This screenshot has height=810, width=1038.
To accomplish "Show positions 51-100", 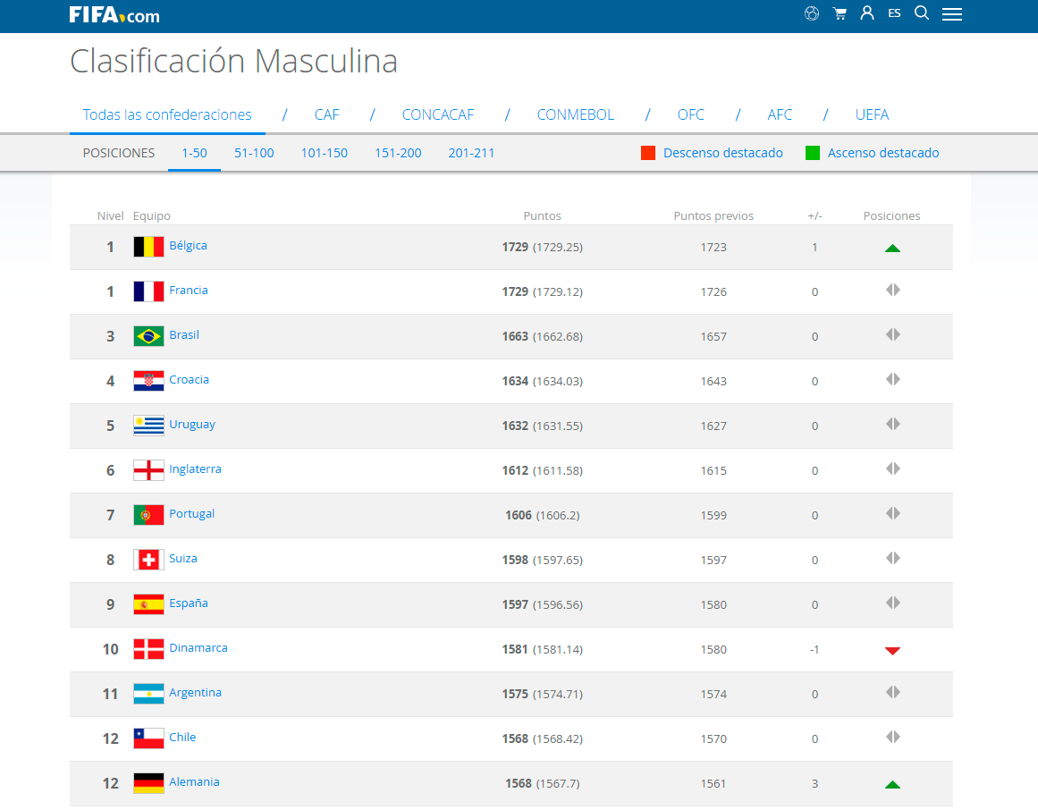I will pos(254,153).
